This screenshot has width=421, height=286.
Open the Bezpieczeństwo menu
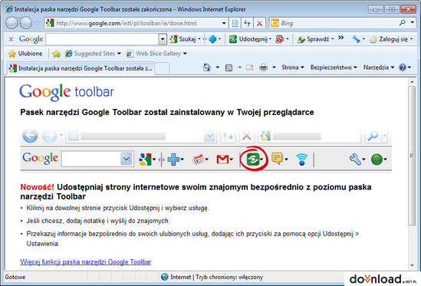pos(334,67)
